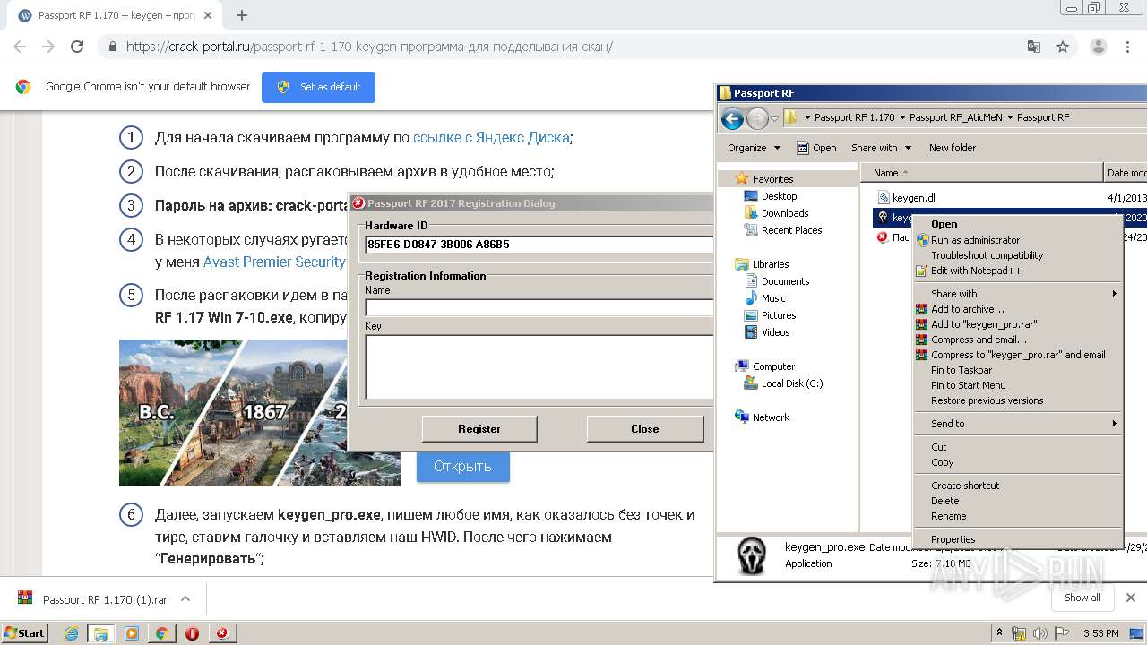1147x645 pixels.
Task: Open the Pictures library
Action: 779,315
